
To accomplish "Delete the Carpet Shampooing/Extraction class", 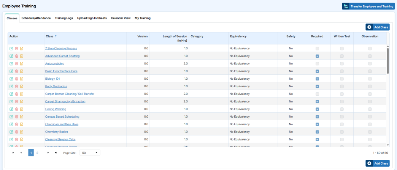I will [x=16, y=101].
